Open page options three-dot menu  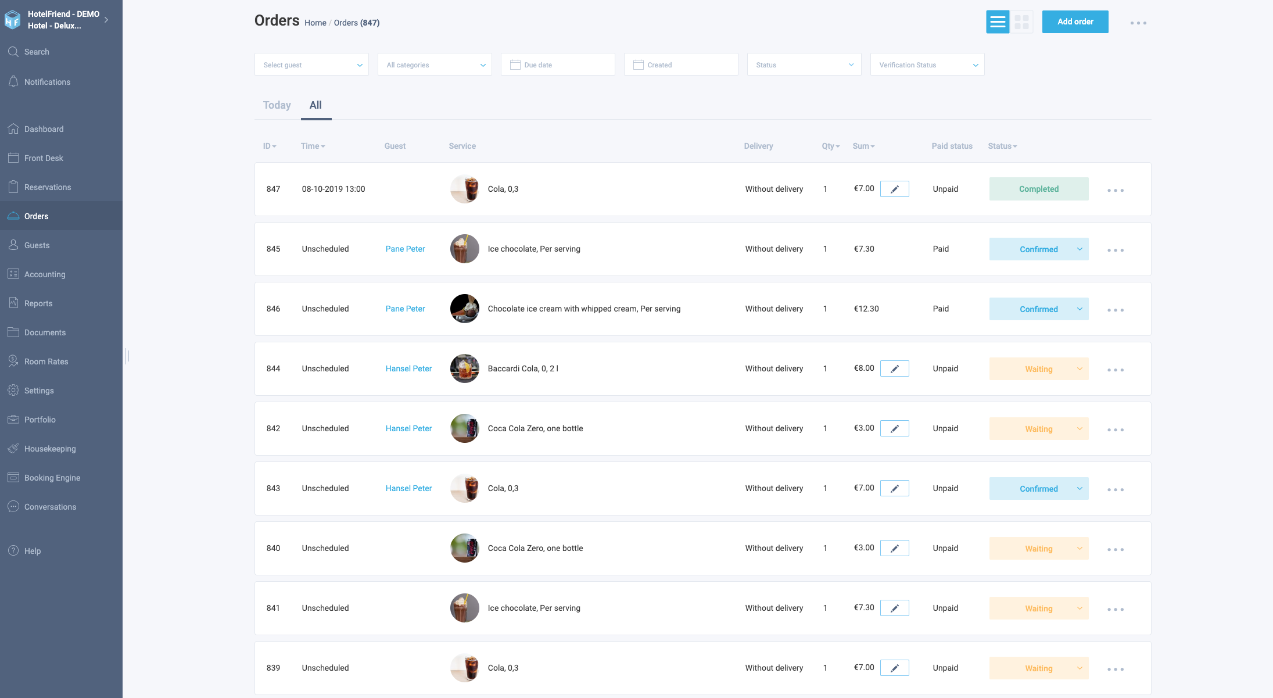coord(1138,23)
